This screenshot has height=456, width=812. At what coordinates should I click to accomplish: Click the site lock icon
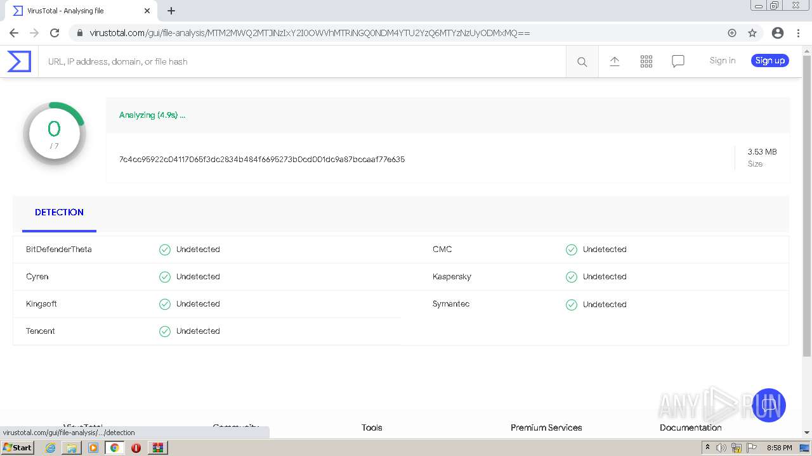coord(80,33)
